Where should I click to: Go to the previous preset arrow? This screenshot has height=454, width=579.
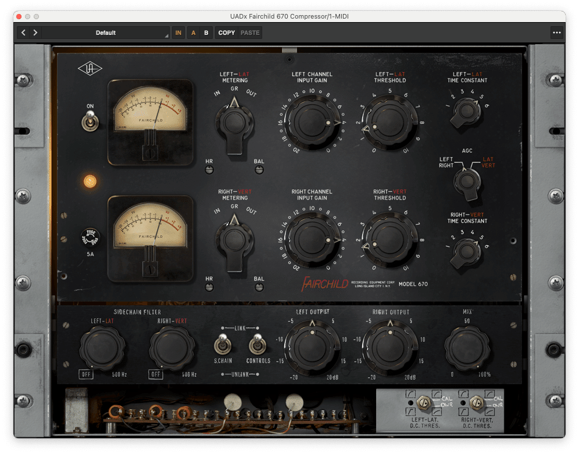[x=23, y=33]
